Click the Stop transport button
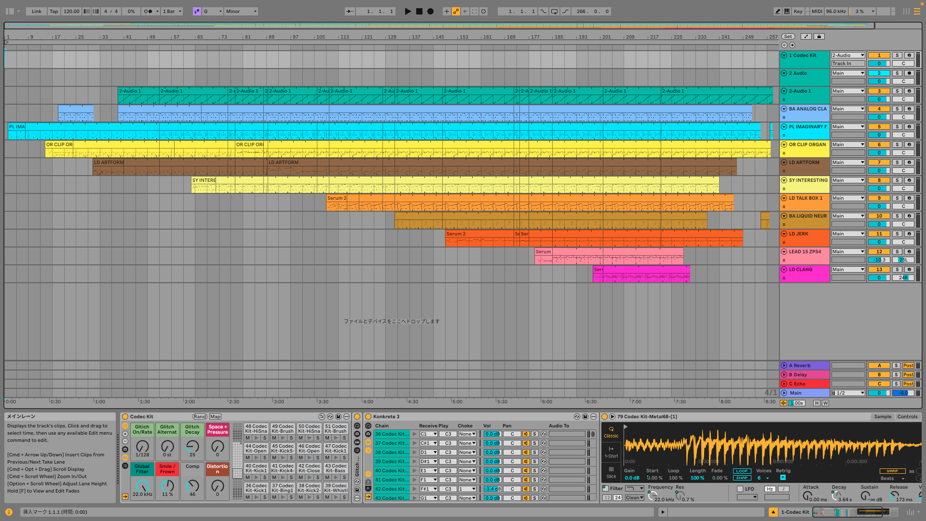This screenshot has width=926, height=521. click(419, 11)
